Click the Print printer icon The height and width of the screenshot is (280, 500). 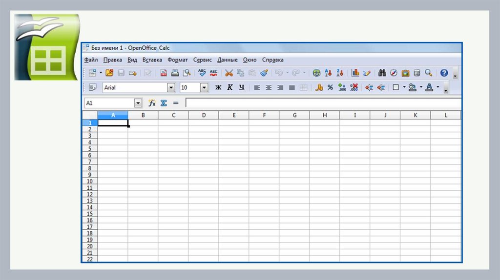tap(175, 73)
